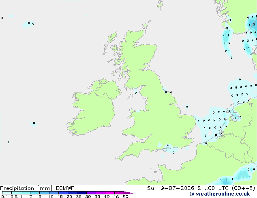Click the '20' legend scale value

coord(69,196)
